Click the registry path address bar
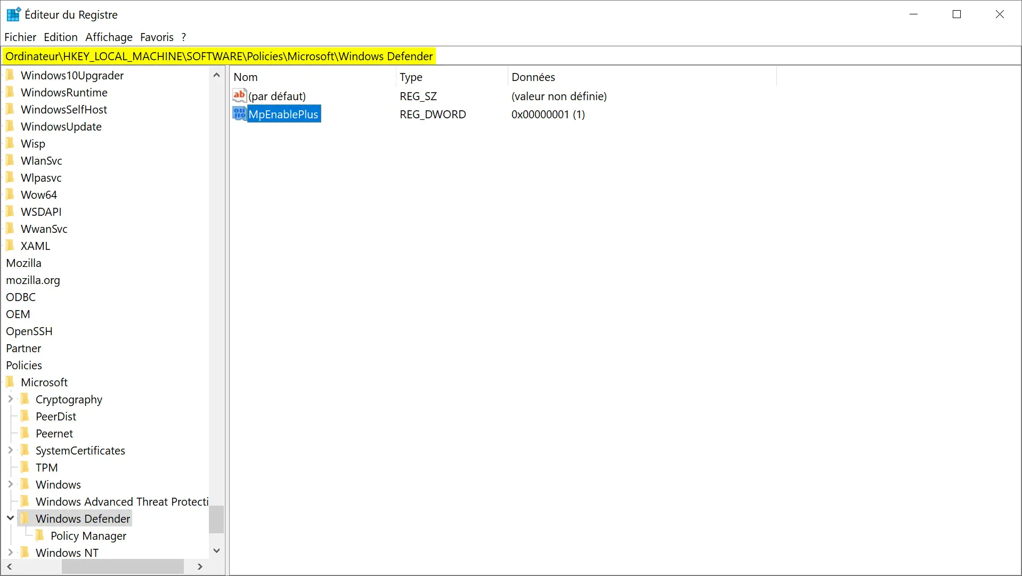The image size is (1022, 576). coord(510,56)
